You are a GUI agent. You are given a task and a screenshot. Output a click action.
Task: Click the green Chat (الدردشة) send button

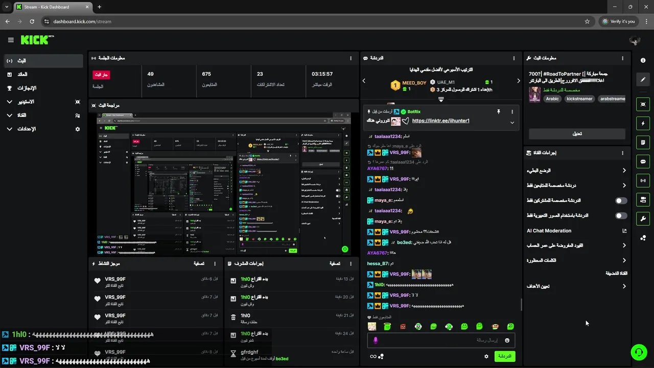504,356
